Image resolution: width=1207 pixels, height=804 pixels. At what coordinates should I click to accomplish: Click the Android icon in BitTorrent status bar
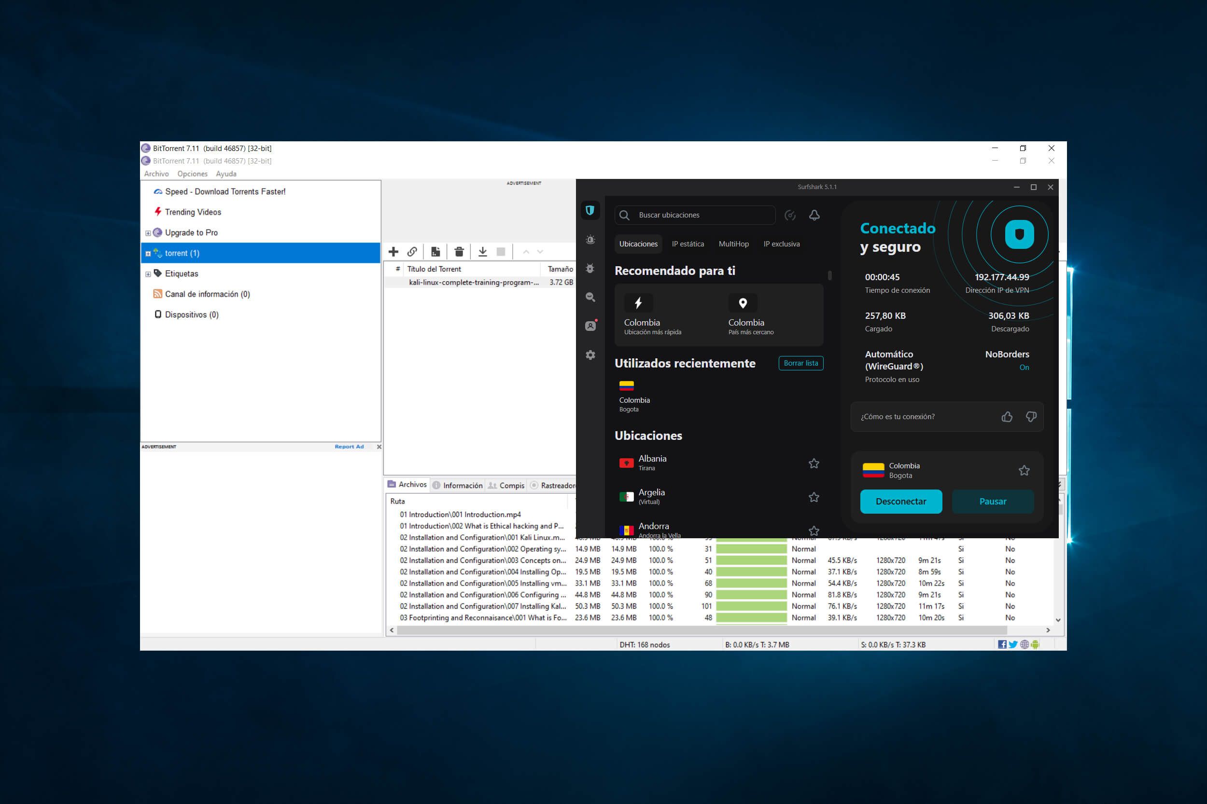1035,644
